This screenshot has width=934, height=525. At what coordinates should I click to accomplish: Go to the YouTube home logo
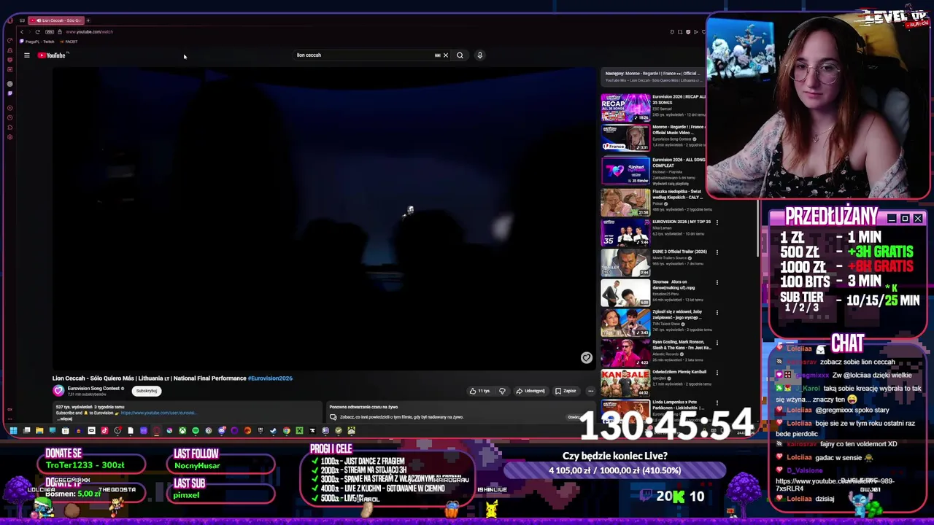point(52,55)
